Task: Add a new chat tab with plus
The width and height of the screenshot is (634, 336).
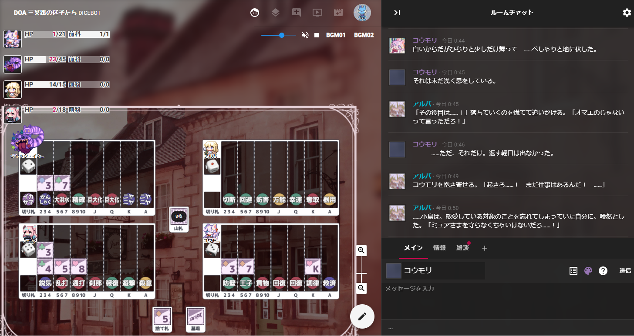Action: [x=485, y=248]
